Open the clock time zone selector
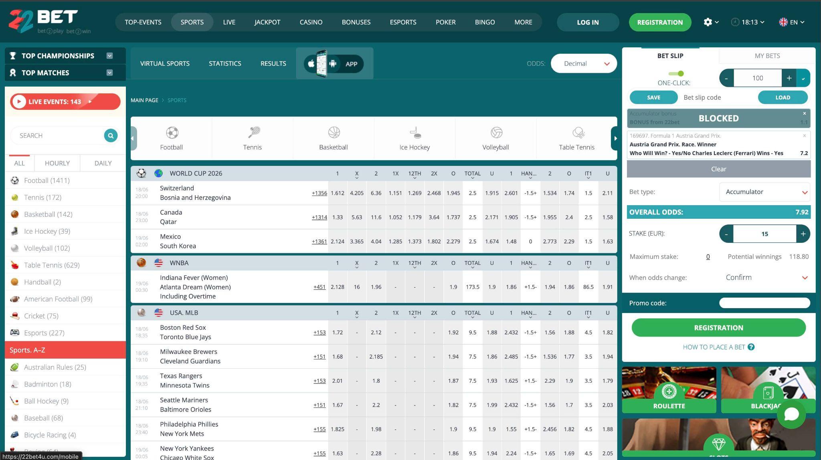This screenshot has height=460, width=821. 747,22
